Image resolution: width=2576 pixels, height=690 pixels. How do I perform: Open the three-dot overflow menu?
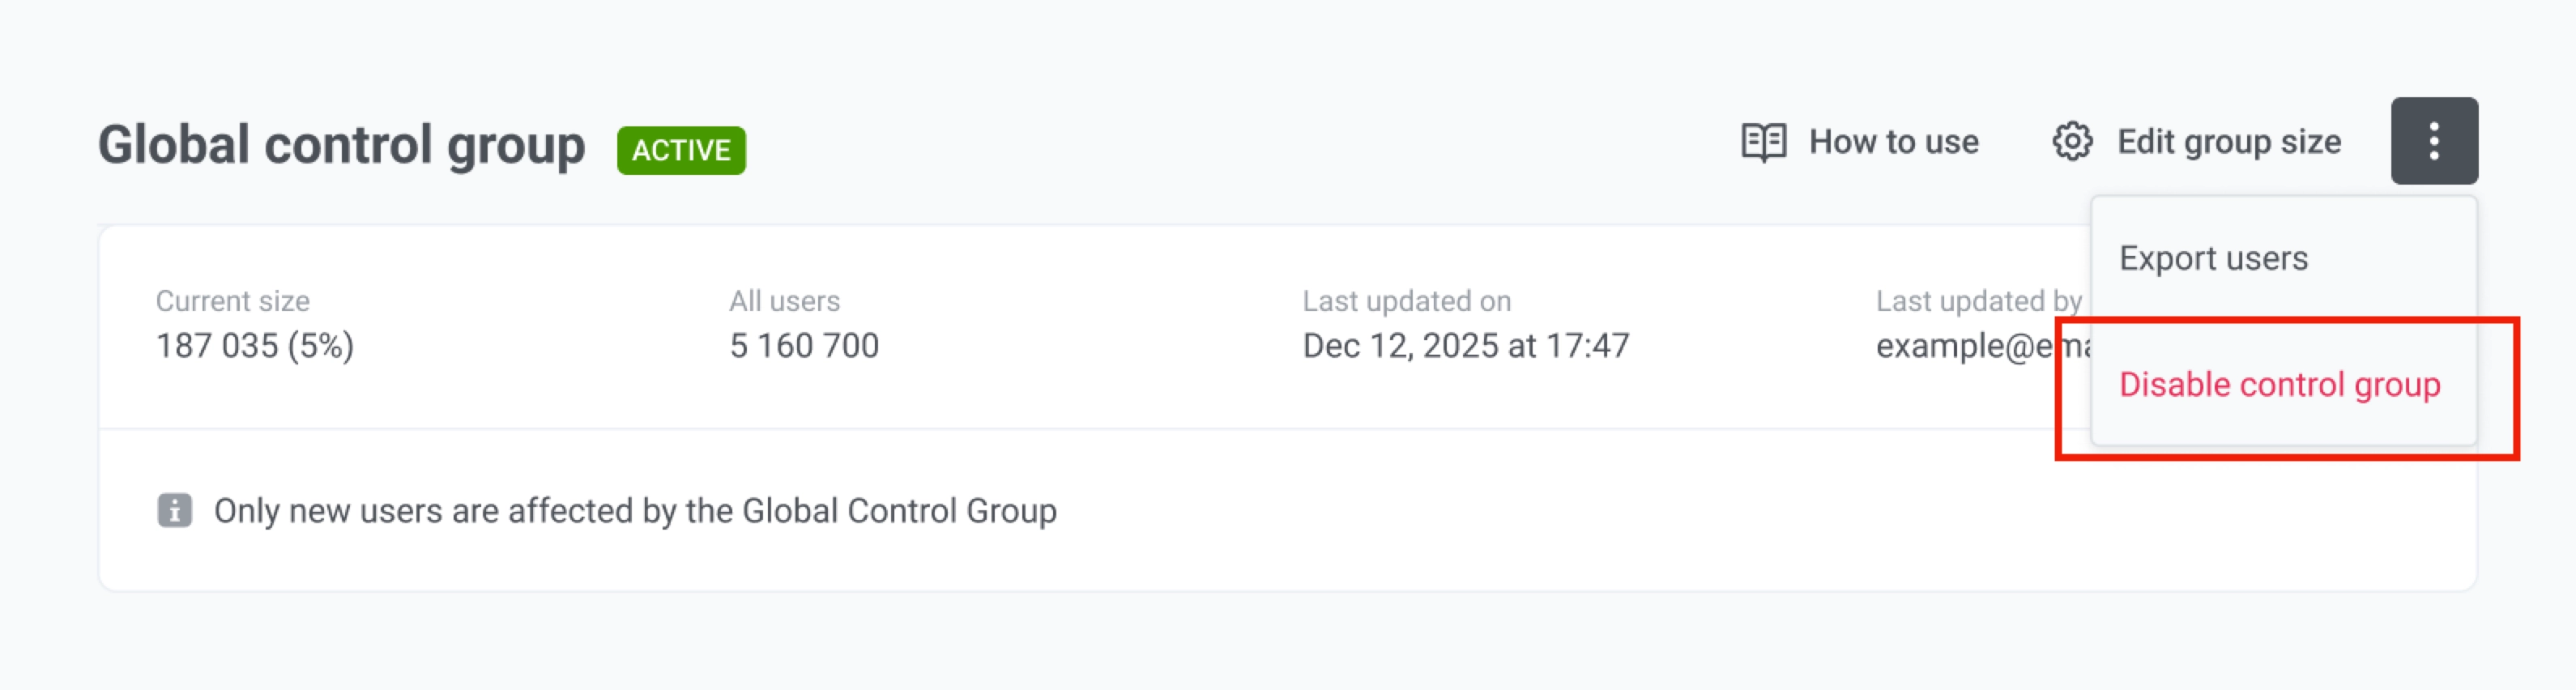coord(2434,142)
